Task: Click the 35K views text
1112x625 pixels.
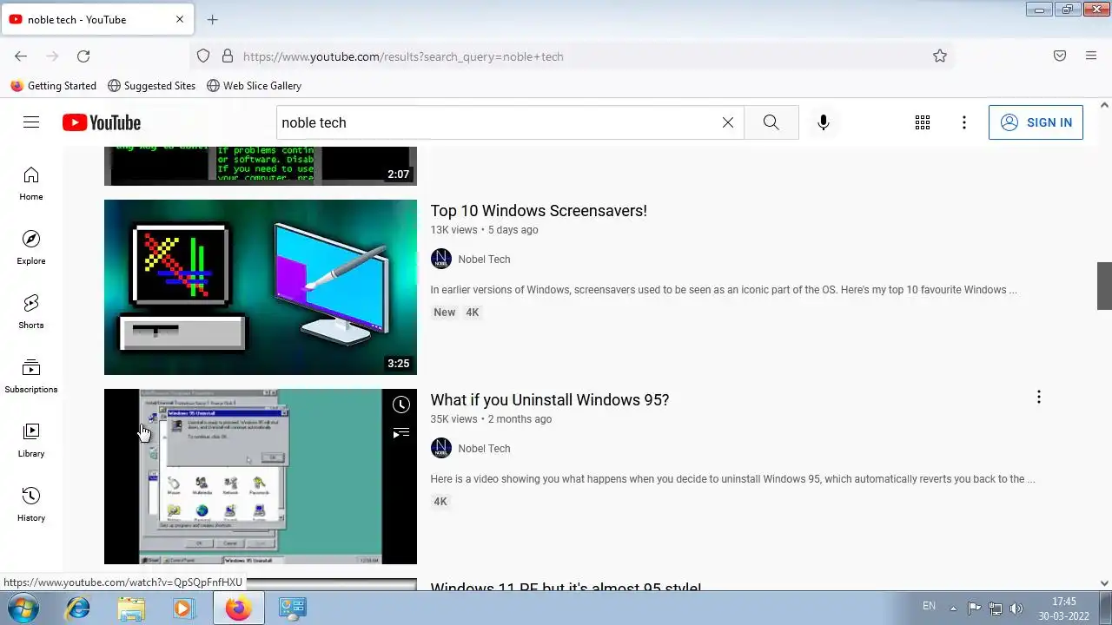Action: click(x=453, y=419)
